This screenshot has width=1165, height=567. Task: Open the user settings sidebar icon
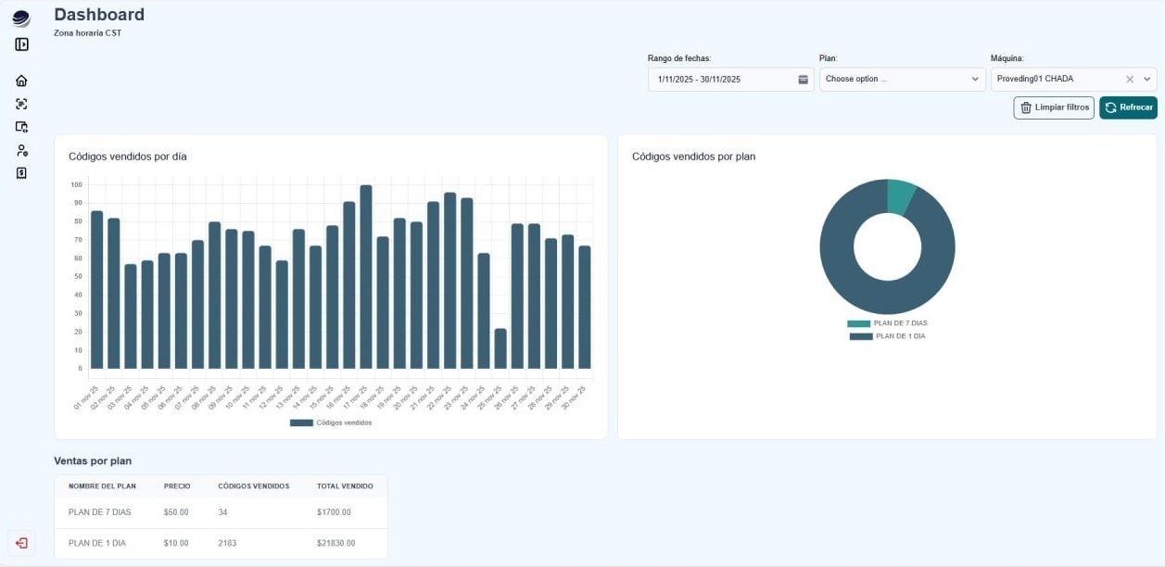pyautogui.click(x=21, y=150)
